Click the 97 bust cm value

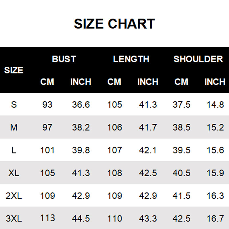pyautogui.click(x=47, y=127)
